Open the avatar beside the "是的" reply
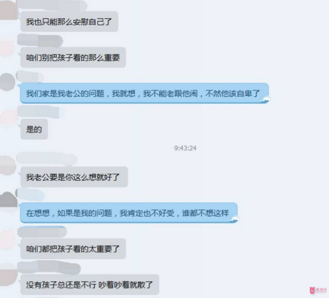 pyautogui.click(x=8, y=116)
